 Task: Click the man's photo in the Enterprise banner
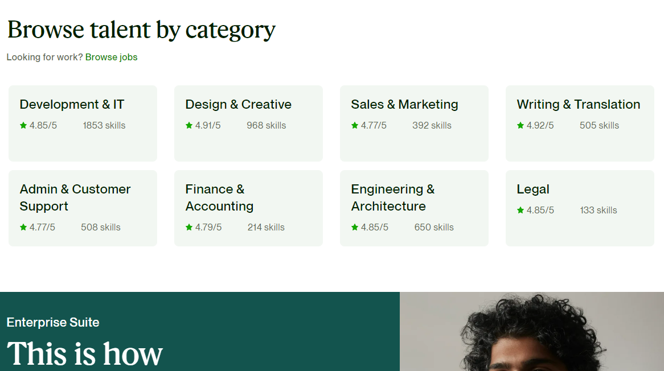(532, 331)
